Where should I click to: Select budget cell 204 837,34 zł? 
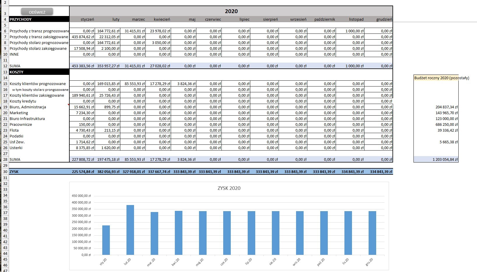point(436,107)
